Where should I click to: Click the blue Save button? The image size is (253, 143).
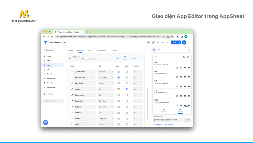click(174, 42)
